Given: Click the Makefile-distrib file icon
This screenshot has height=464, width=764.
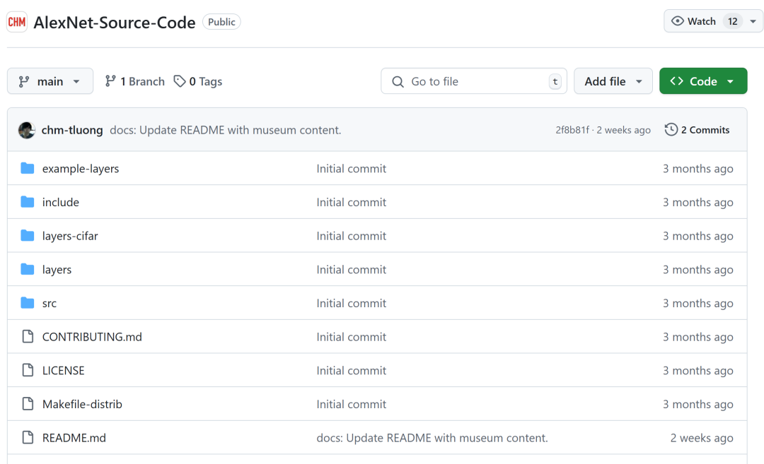Looking at the screenshot, I should pyautogui.click(x=28, y=404).
